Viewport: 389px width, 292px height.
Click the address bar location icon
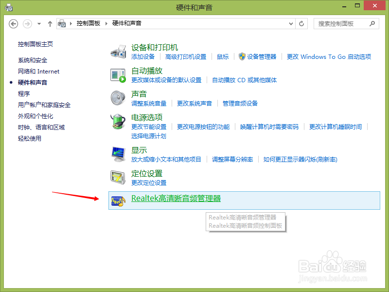[62, 23]
